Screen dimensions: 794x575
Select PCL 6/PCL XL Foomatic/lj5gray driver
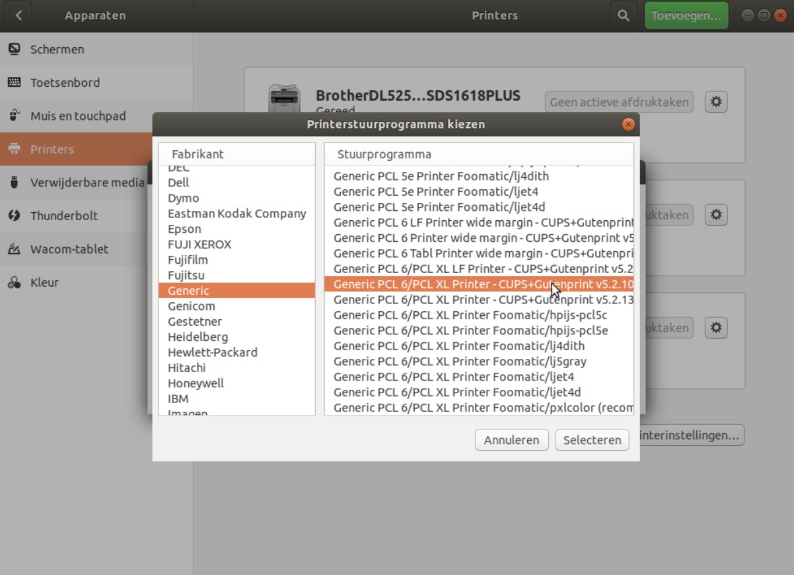pyautogui.click(x=479, y=361)
